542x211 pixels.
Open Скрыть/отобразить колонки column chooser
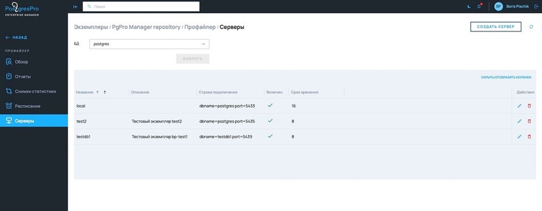(506, 77)
